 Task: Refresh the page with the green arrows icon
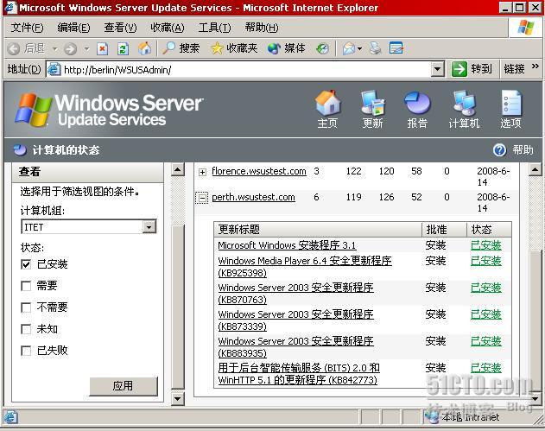click(x=123, y=48)
